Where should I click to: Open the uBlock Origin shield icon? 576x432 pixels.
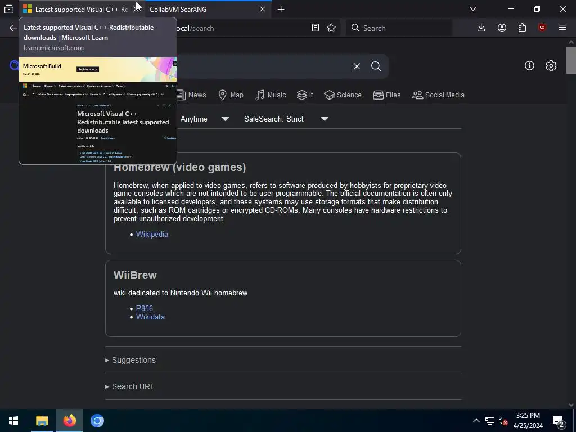(x=542, y=28)
